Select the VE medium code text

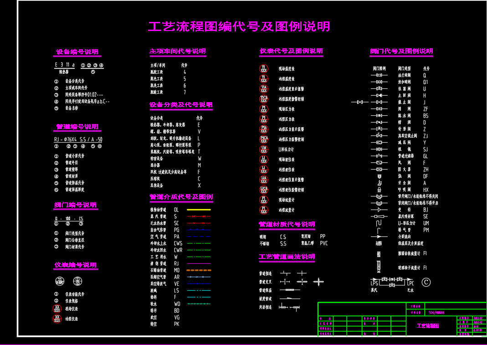(177, 284)
